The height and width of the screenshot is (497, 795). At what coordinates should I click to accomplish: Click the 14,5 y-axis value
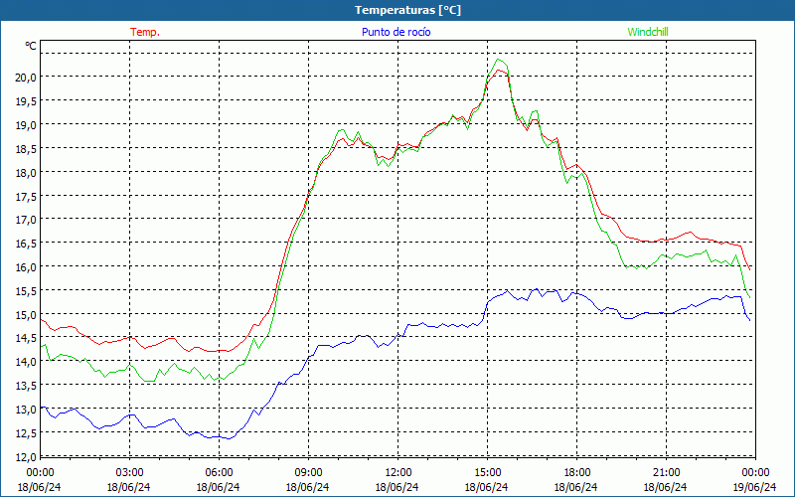click(x=26, y=338)
